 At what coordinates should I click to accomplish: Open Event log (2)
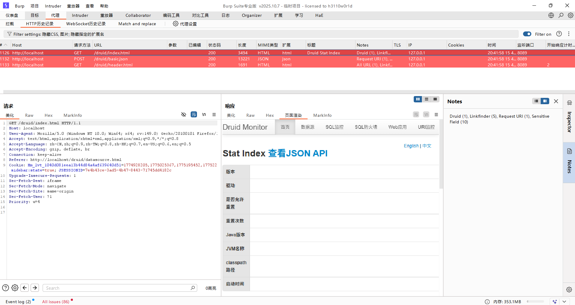(x=18, y=302)
